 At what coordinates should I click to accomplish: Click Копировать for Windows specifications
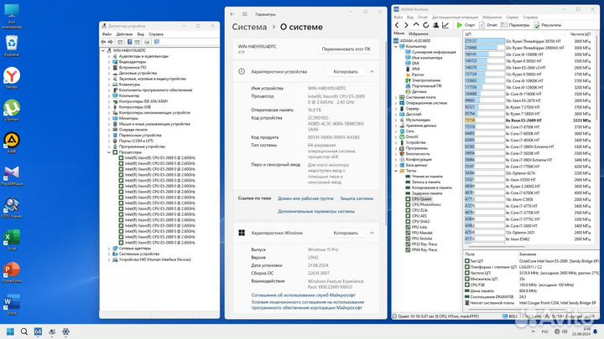point(345,233)
